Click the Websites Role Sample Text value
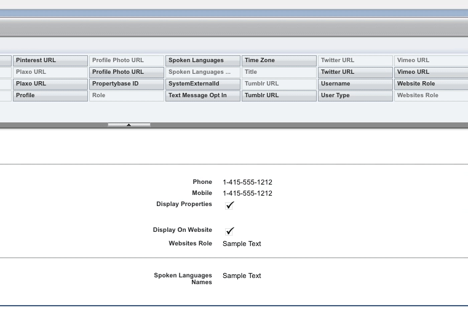468x318 pixels. [242, 244]
